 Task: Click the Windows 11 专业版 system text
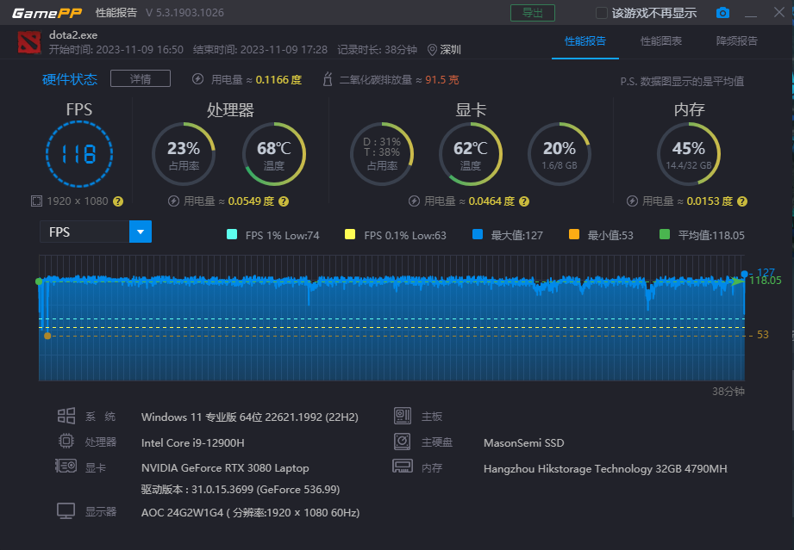click(x=250, y=417)
